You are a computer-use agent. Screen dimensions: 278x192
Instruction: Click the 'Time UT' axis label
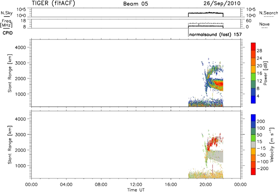(x=136, y=190)
